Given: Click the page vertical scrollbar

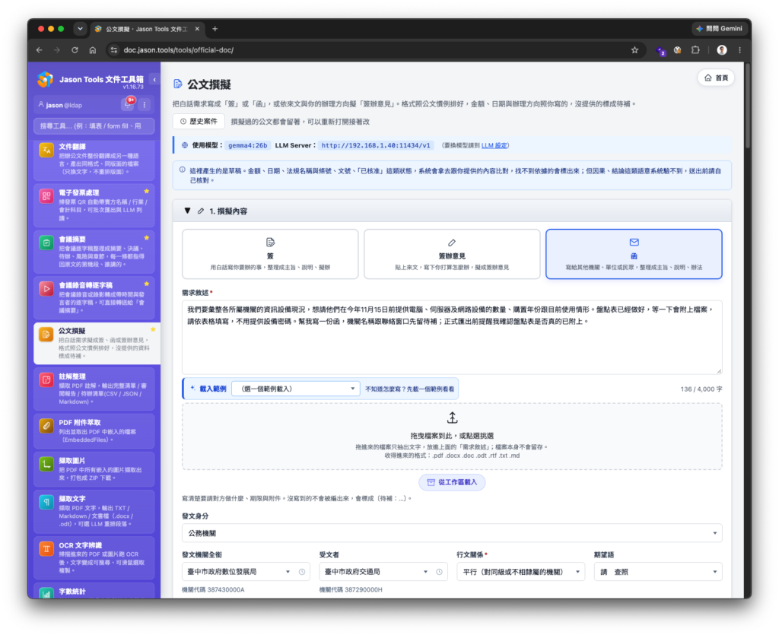Looking at the screenshot, I should tap(747, 105).
